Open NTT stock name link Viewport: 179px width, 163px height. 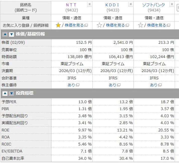point(71,5)
